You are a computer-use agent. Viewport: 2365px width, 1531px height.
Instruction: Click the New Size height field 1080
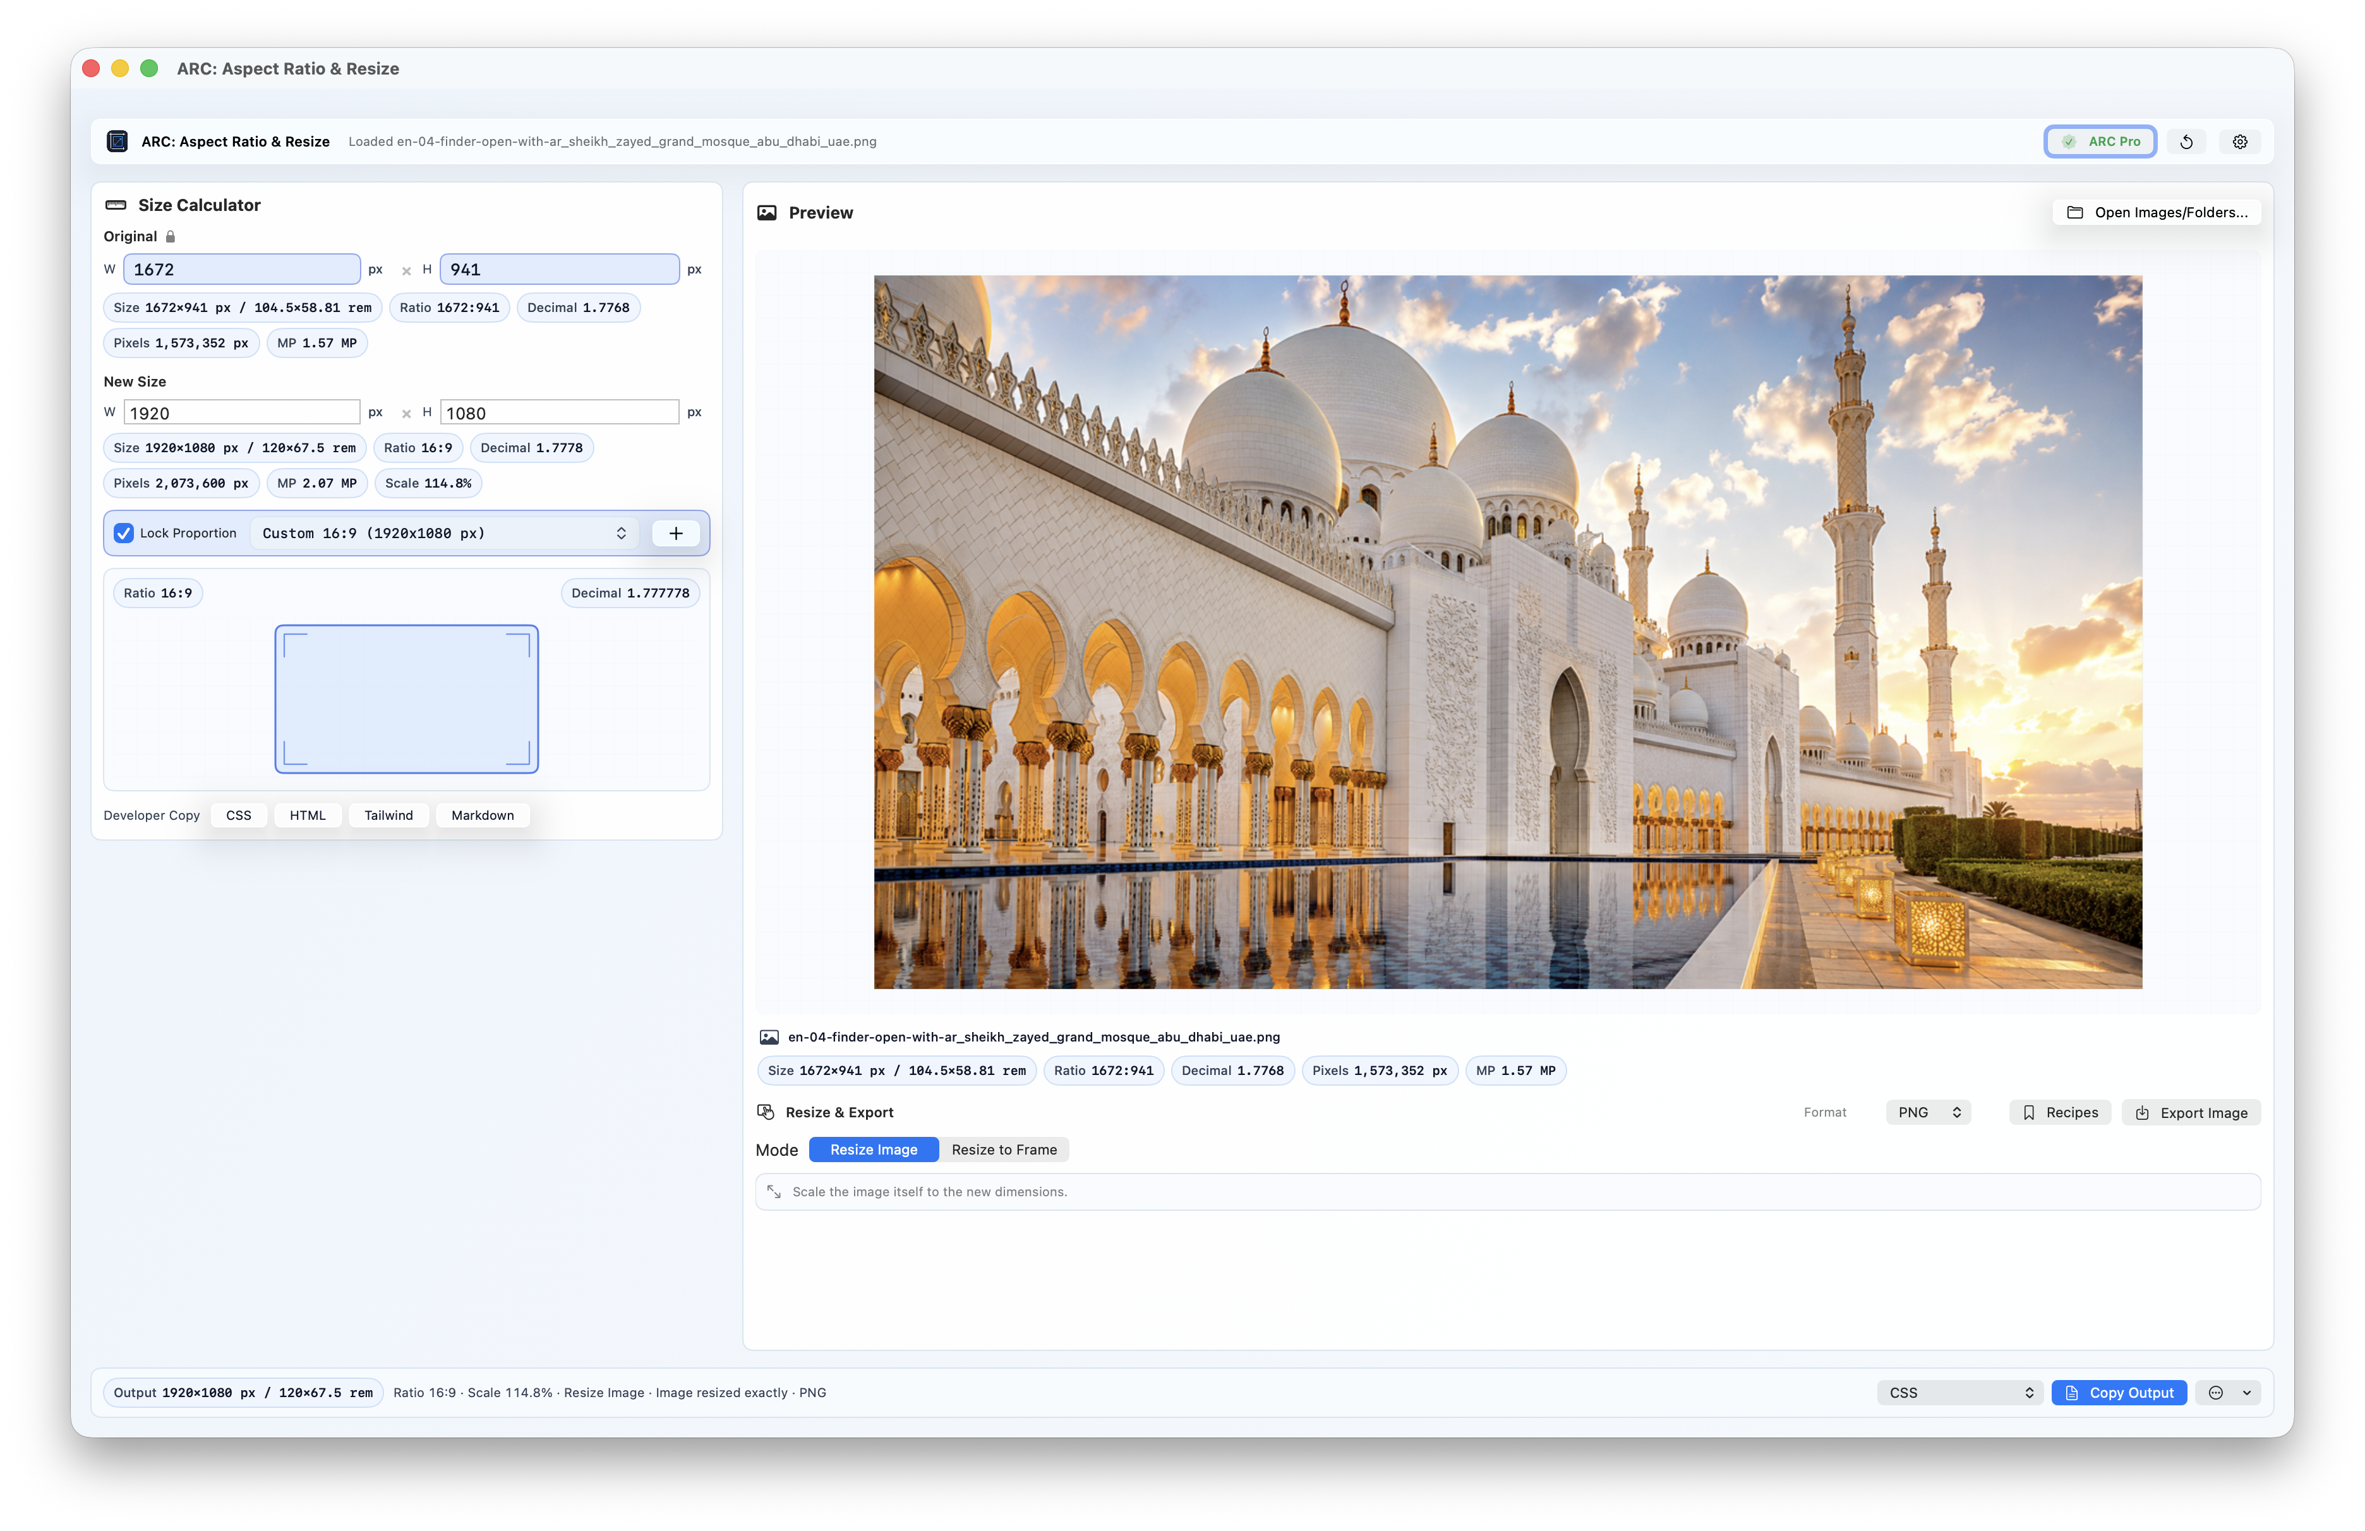[560, 412]
